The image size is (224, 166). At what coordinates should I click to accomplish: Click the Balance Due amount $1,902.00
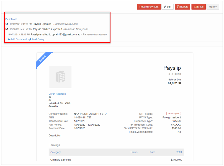[x=174, y=83]
